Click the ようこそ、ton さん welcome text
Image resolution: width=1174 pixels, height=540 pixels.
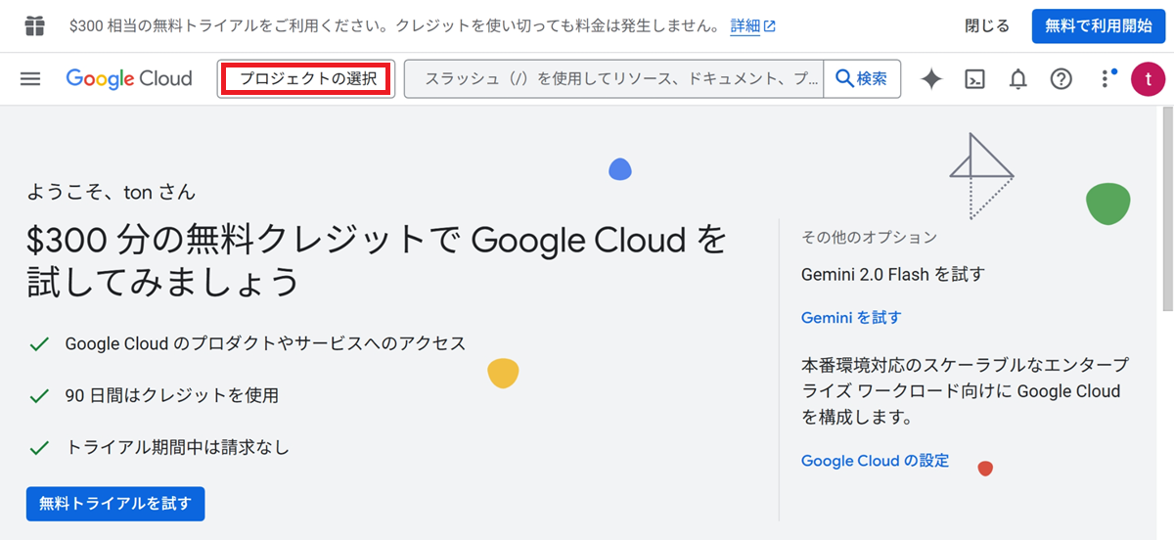[x=112, y=192]
